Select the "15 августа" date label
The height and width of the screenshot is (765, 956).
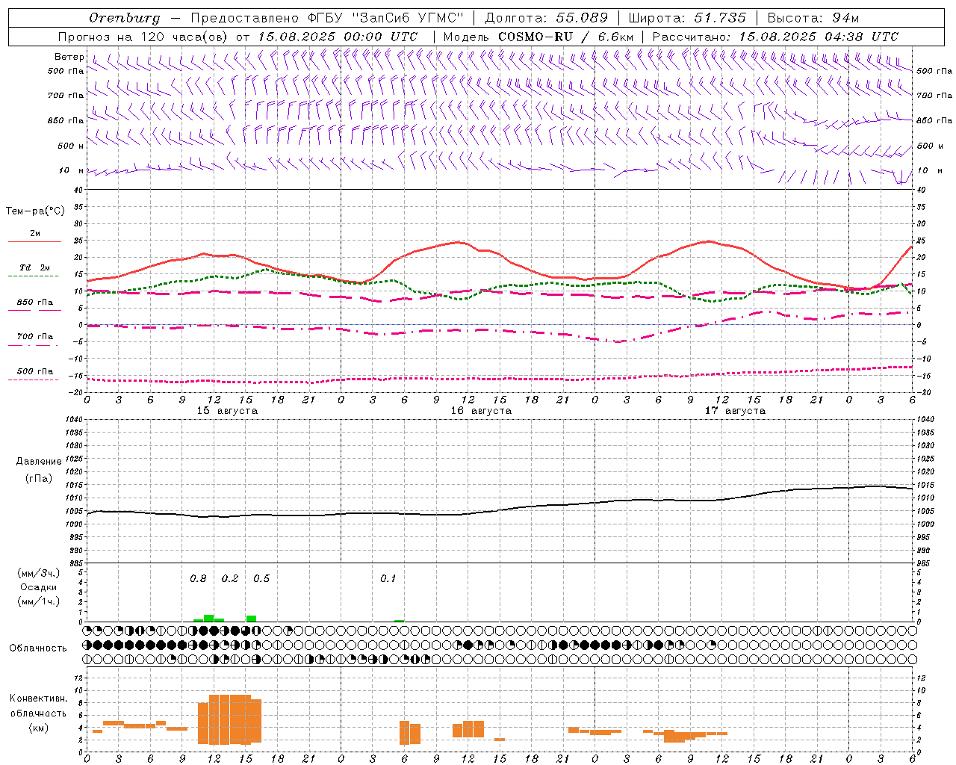(227, 411)
